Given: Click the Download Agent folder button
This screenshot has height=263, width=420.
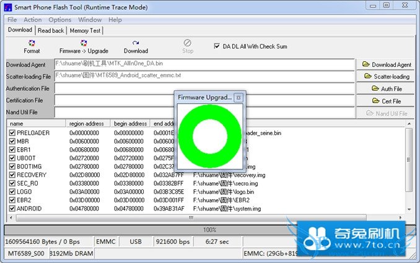Looking at the screenshot, I should click(387, 64).
